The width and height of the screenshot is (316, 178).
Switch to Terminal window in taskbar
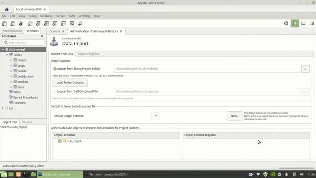pyautogui.click(x=109, y=174)
